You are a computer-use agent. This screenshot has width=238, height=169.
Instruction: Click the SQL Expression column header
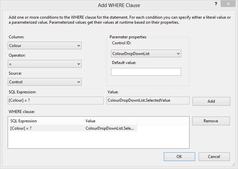pos(46,121)
